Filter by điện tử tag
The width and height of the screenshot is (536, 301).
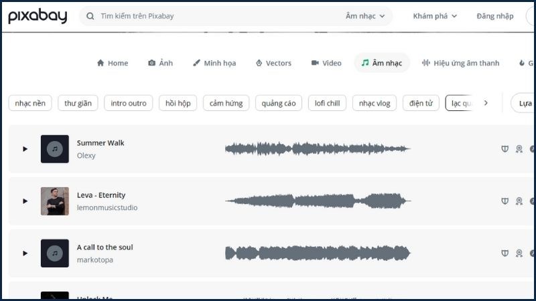point(421,103)
